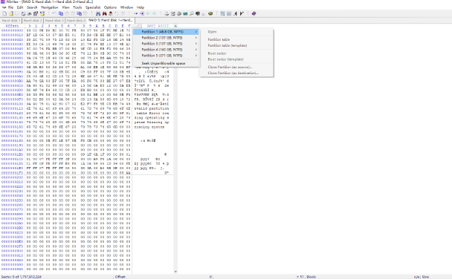The width and height of the screenshot is (452, 279).
Task: Click the scroll down arrow of hex view
Action: 175,272
